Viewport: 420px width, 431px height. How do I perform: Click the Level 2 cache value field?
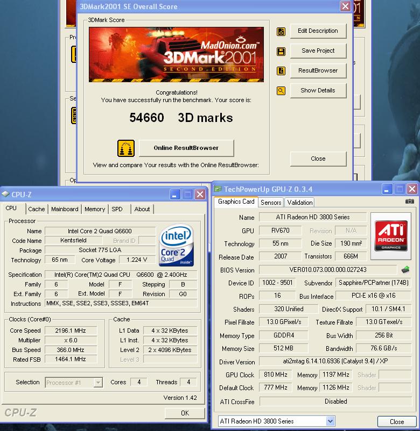[170, 350]
